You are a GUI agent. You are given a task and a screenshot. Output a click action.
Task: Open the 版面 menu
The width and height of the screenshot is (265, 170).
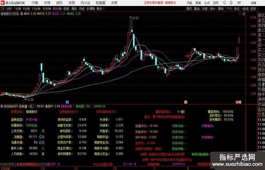[x=198, y=3]
